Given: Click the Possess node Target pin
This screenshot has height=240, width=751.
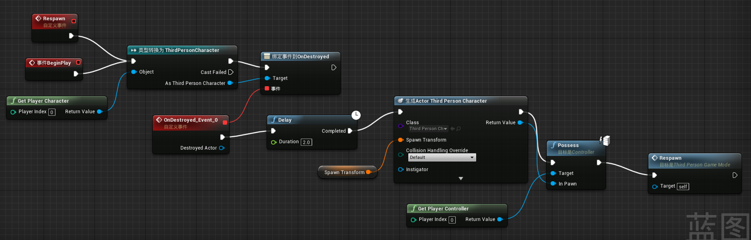Looking at the screenshot, I should click(x=553, y=173).
